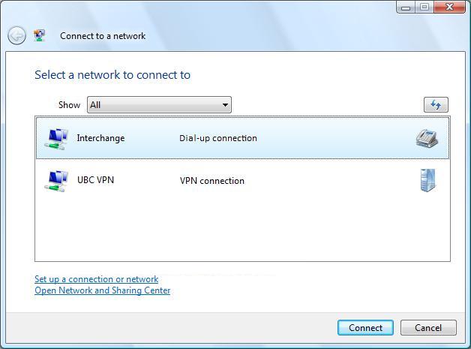
Task: Open Set up a connection or network
Action: pos(96,279)
